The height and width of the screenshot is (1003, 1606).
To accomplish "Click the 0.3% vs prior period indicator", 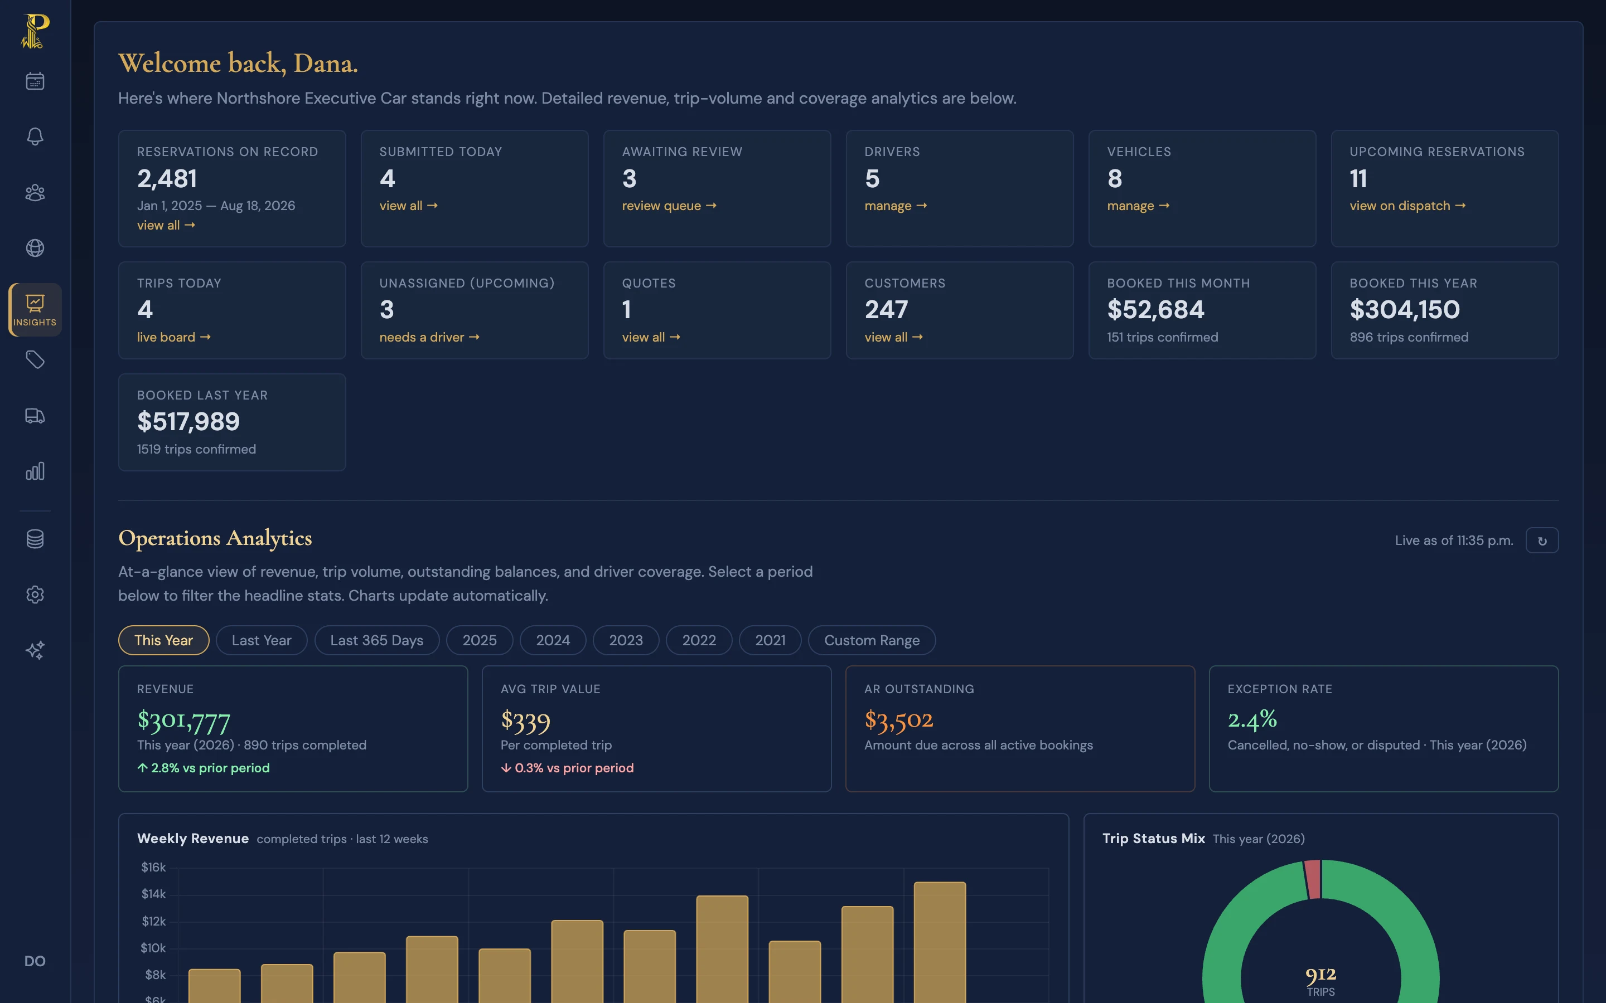I will [568, 768].
